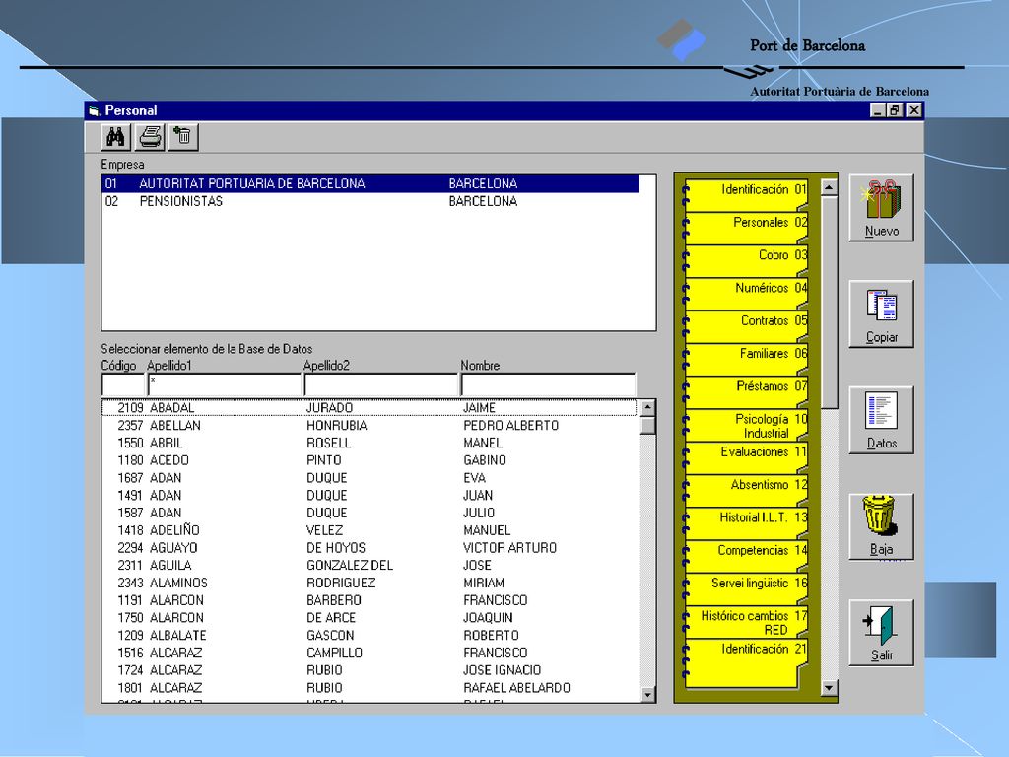This screenshot has height=757, width=1009.
Task: Switch to the Personales 02 tab
Action: 747,226
